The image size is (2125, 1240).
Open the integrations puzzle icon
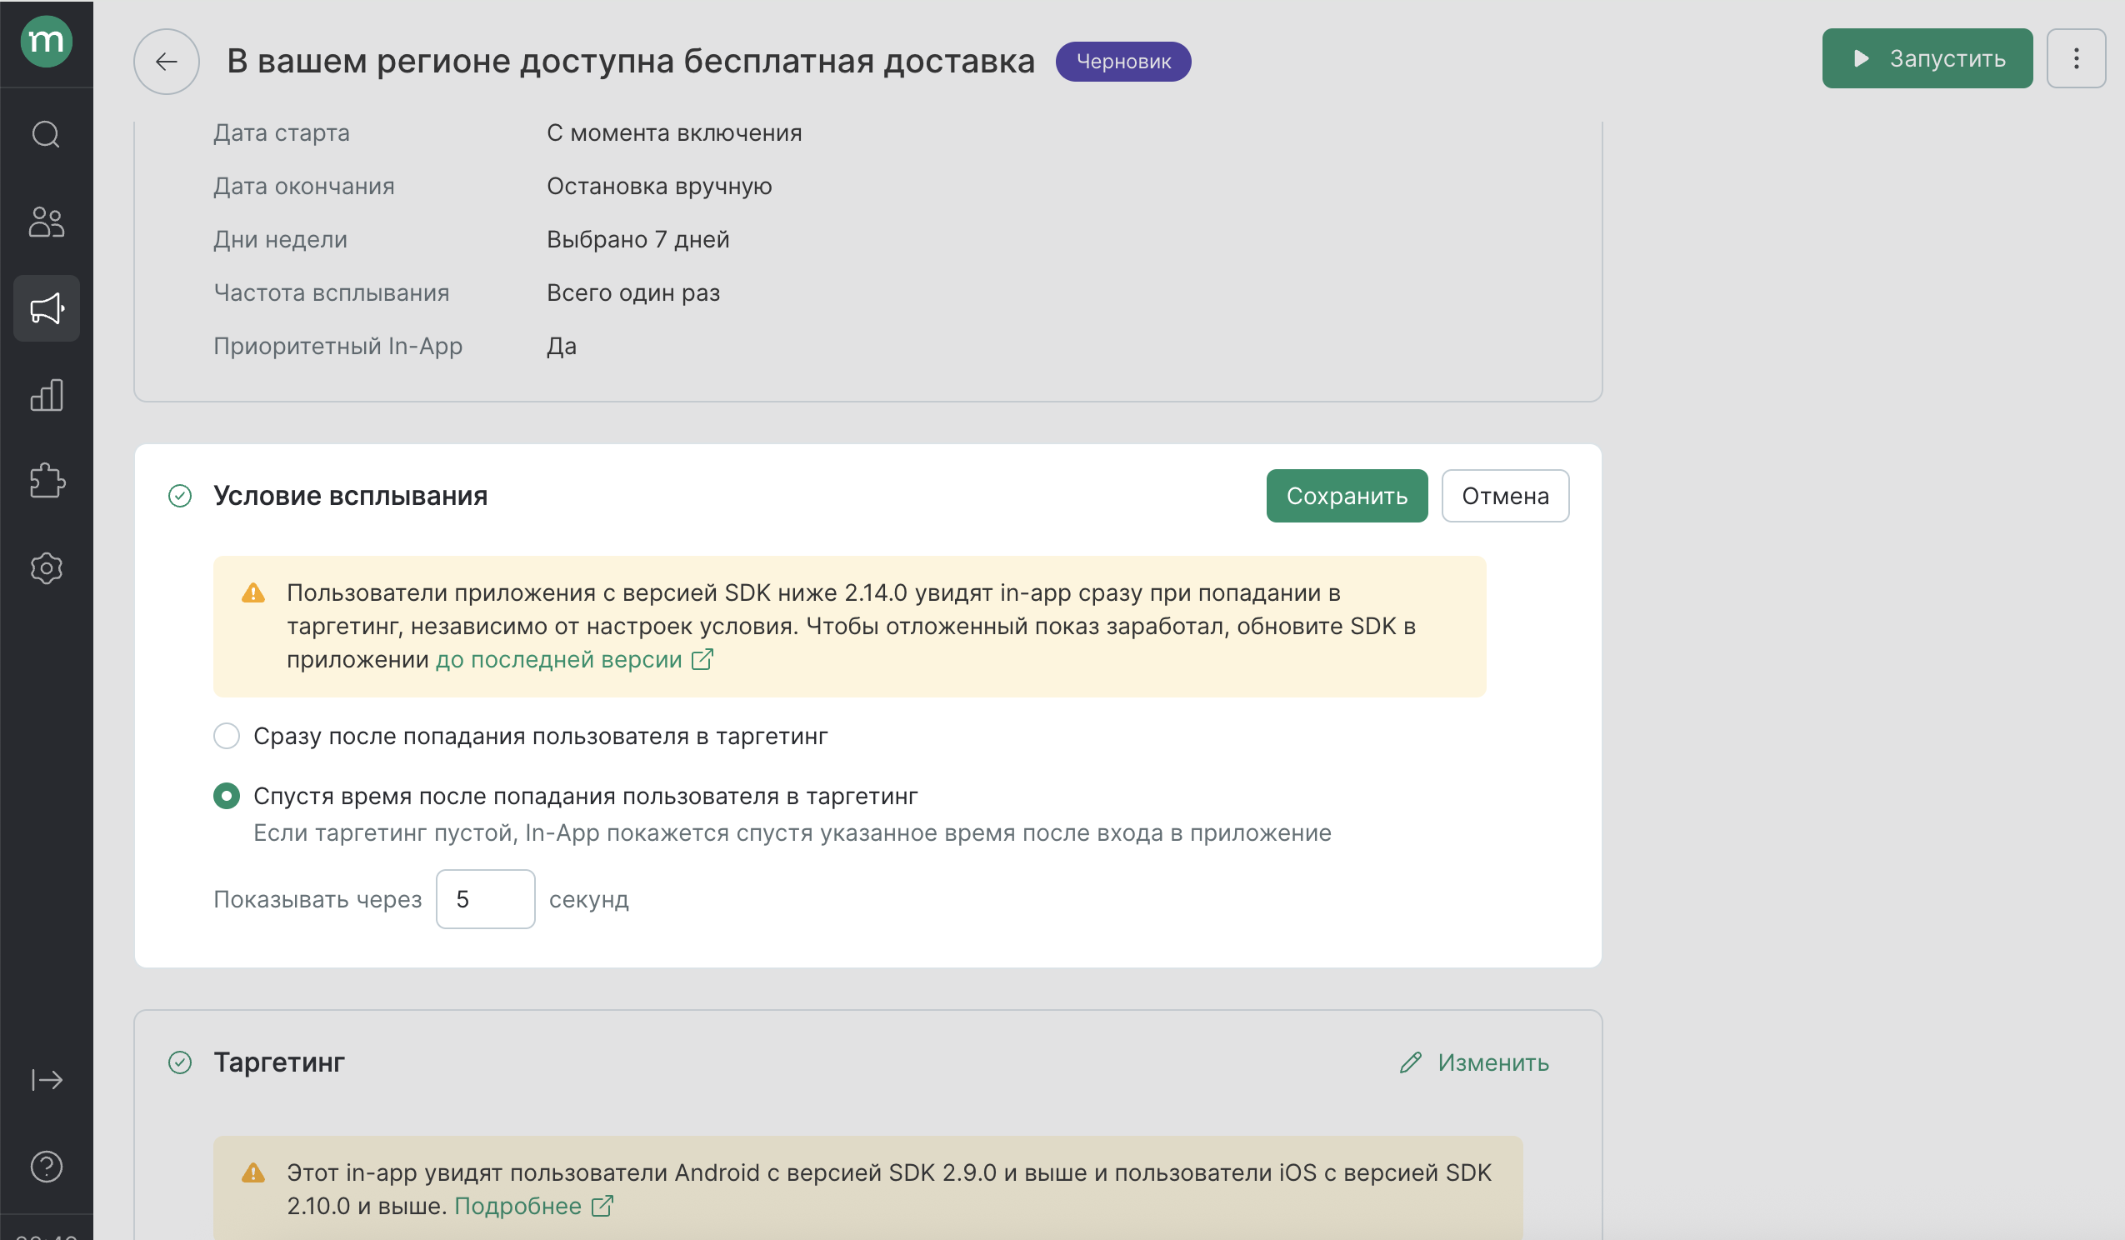click(x=47, y=481)
